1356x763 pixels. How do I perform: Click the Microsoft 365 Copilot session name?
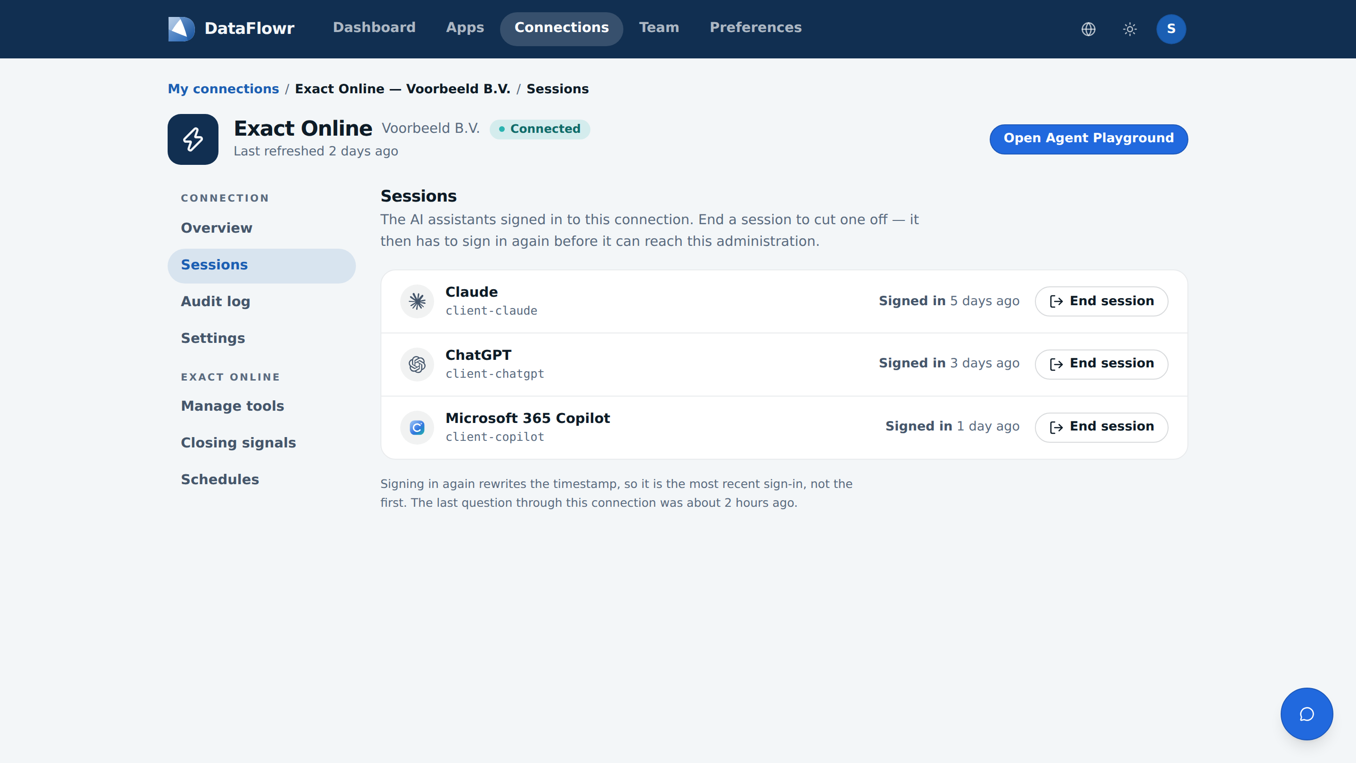pyautogui.click(x=528, y=419)
